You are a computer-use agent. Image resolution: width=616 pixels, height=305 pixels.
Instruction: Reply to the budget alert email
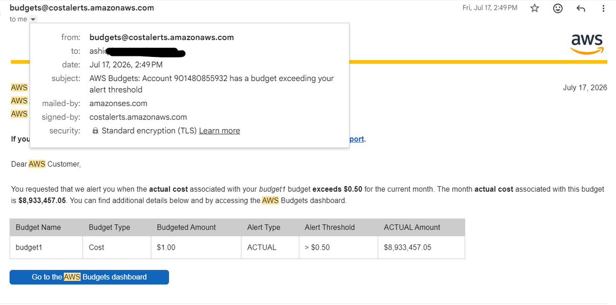click(x=581, y=8)
